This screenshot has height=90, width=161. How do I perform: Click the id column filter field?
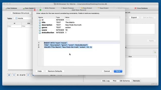pos(14,26)
